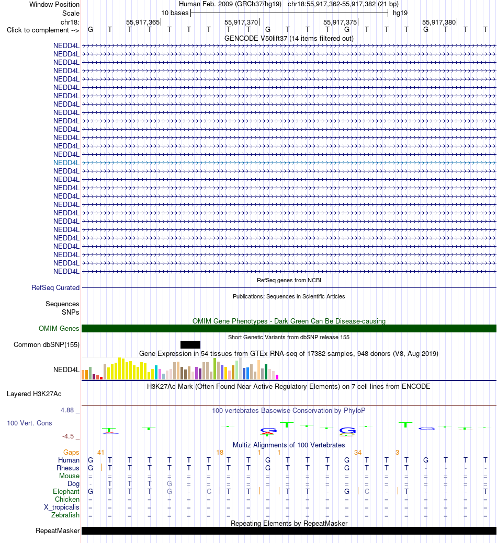Click 'Repeating Elements by RepeatMasker' title
The width and height of the screenshot is (497, 543).
click(289, 523)
